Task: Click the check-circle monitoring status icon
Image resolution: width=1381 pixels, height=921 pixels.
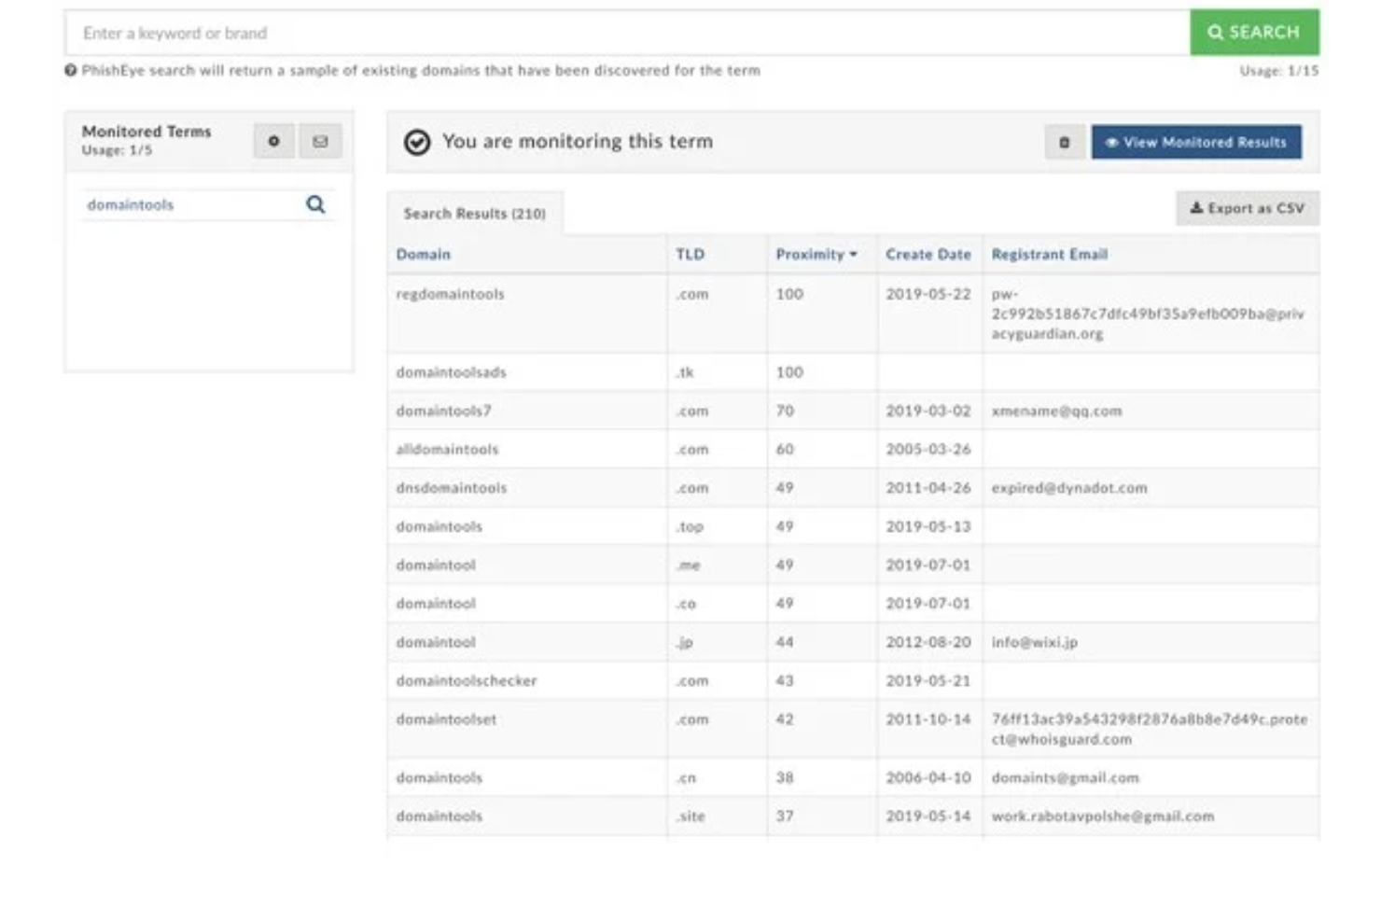Action: [x=417, y=142]
